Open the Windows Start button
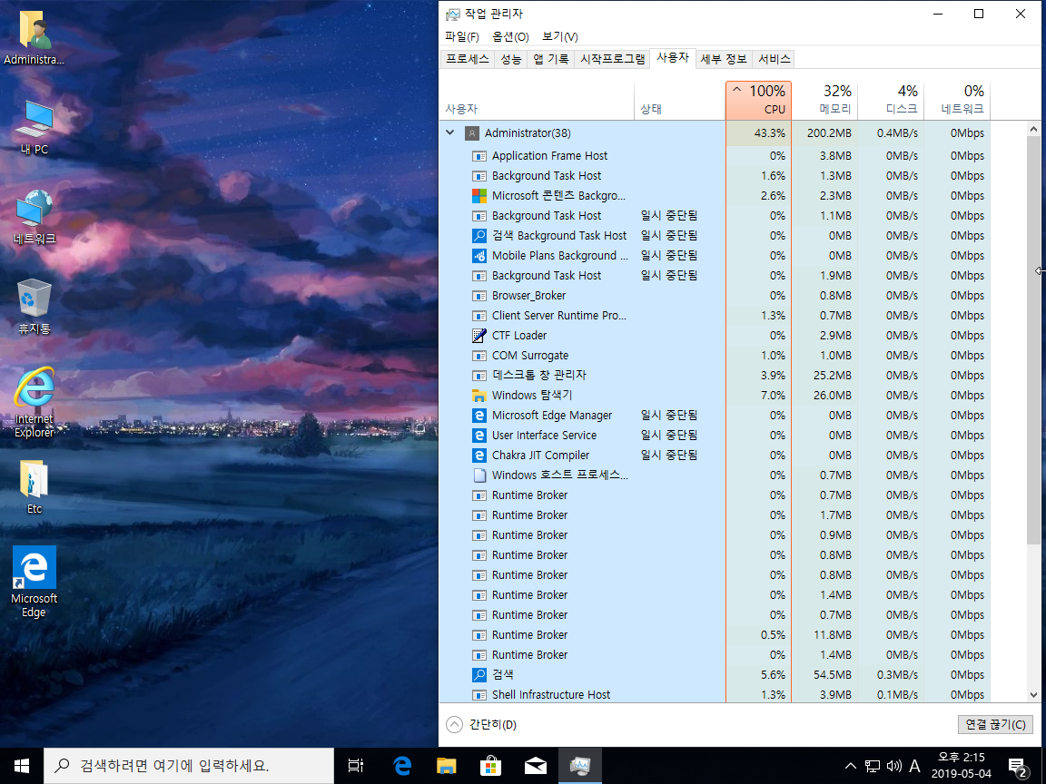1046x784 pixels. coord(22,765)
